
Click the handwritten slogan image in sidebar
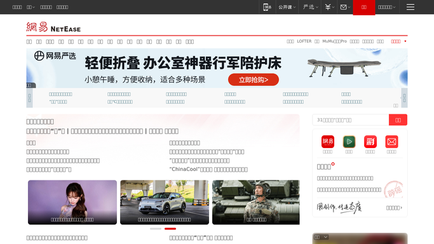point(339,208)
